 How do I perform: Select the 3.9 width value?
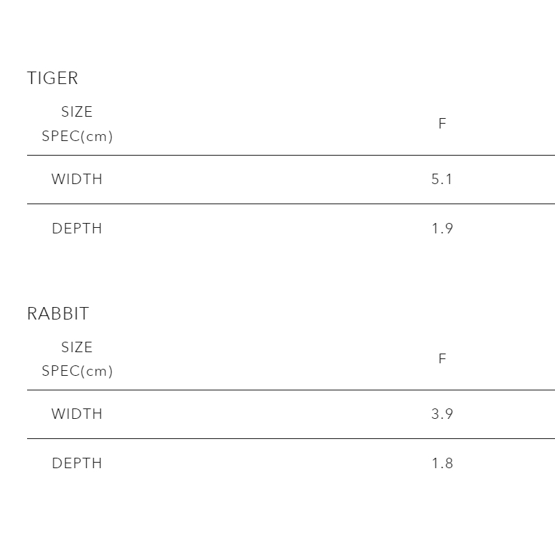point(442,414)
